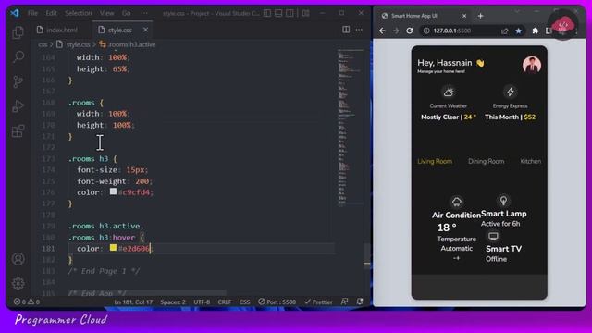This screenshot has width=592, height=333.
Task: Open the Go menu
Action: [126, 13]
